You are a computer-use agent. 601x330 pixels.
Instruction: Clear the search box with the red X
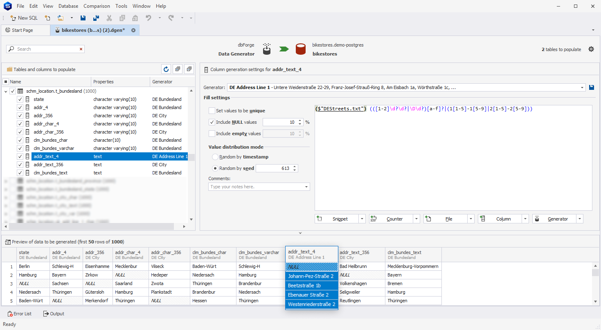81,49
